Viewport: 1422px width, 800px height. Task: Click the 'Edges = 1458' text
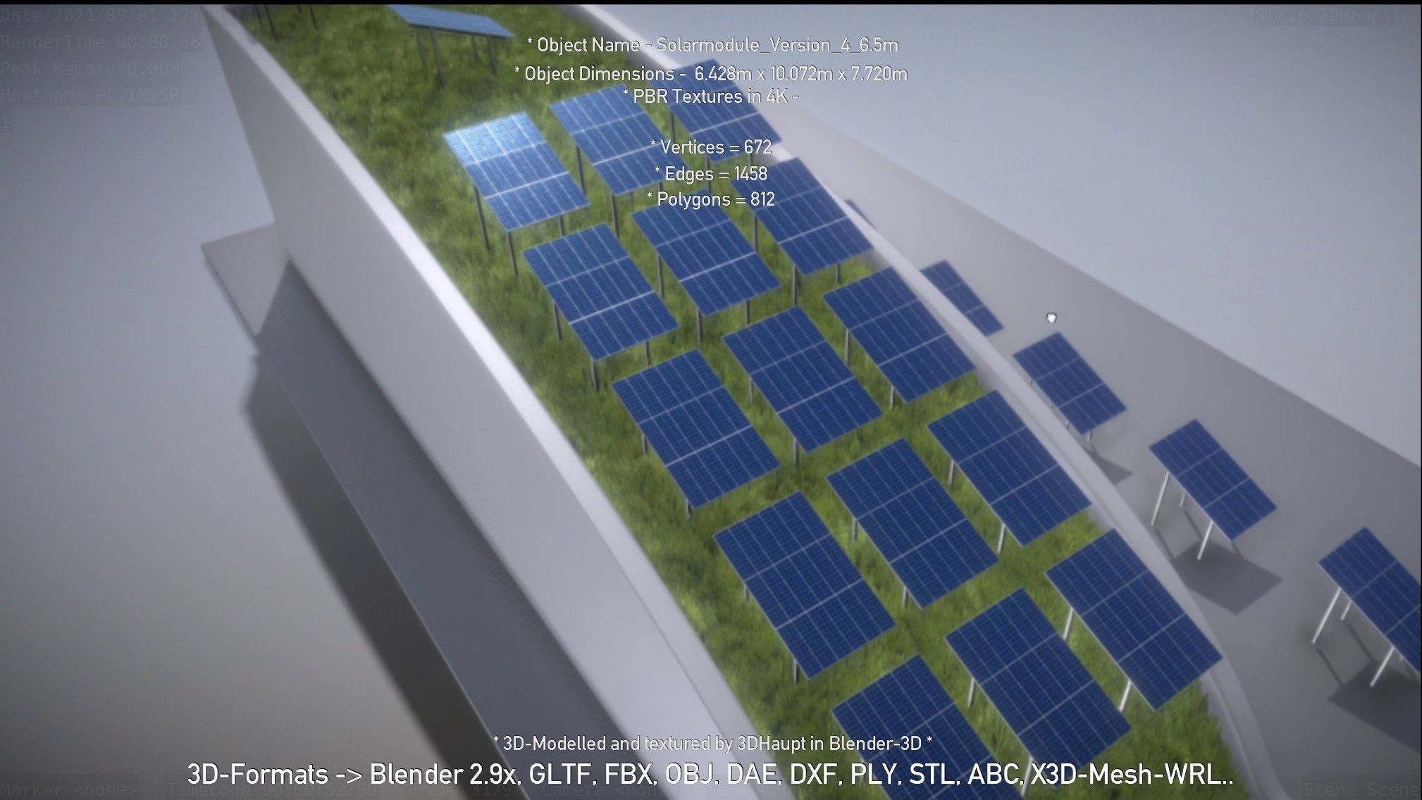click(710, 173)
